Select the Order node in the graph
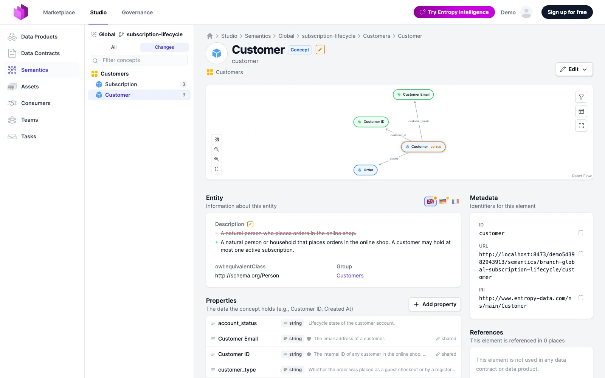This screenshot has height=378, width=605. coord(366,170)
